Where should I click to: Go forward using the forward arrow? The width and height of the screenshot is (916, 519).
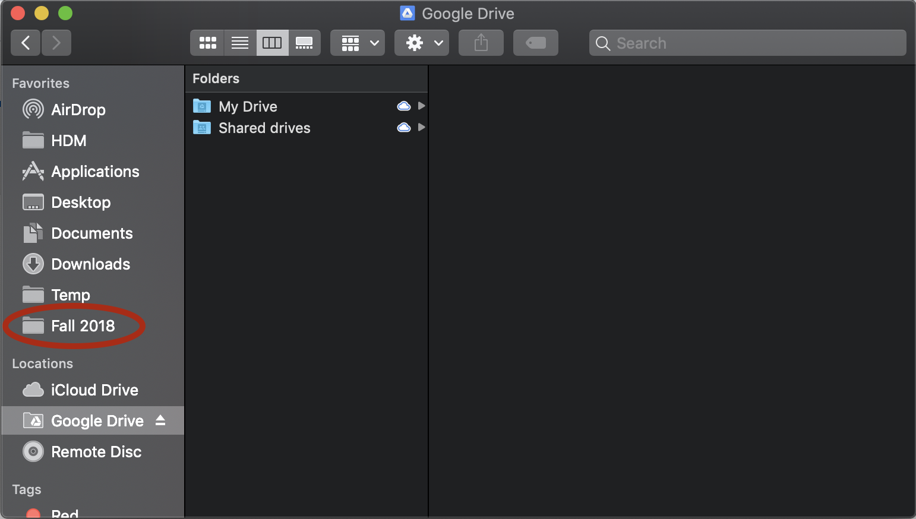click(56, 43)
